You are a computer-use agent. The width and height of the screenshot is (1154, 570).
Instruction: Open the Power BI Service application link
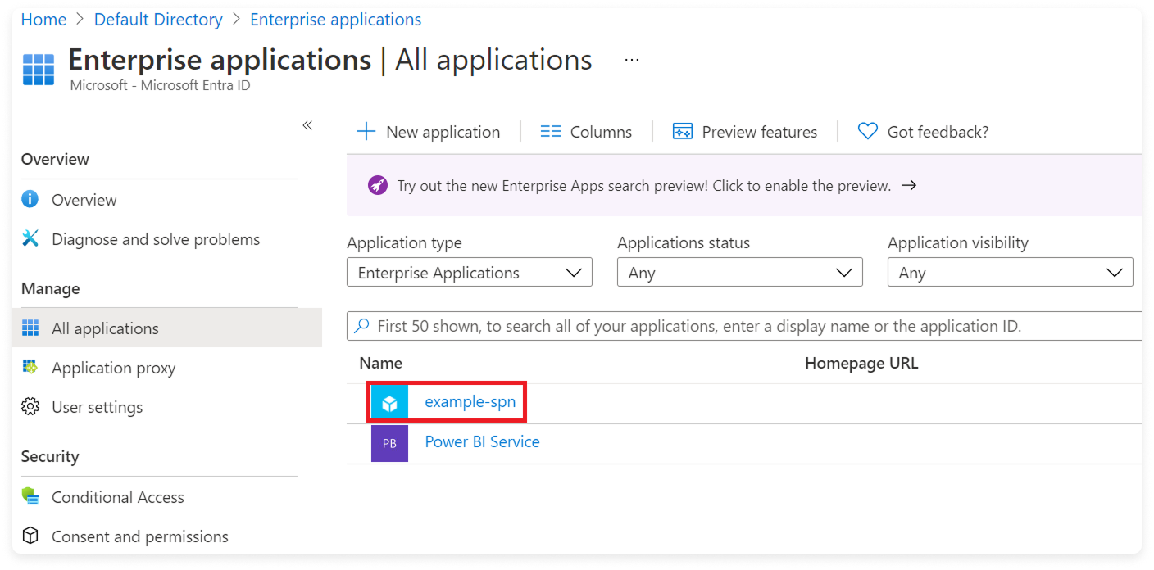pyautogui.click(x=482, y=441)
